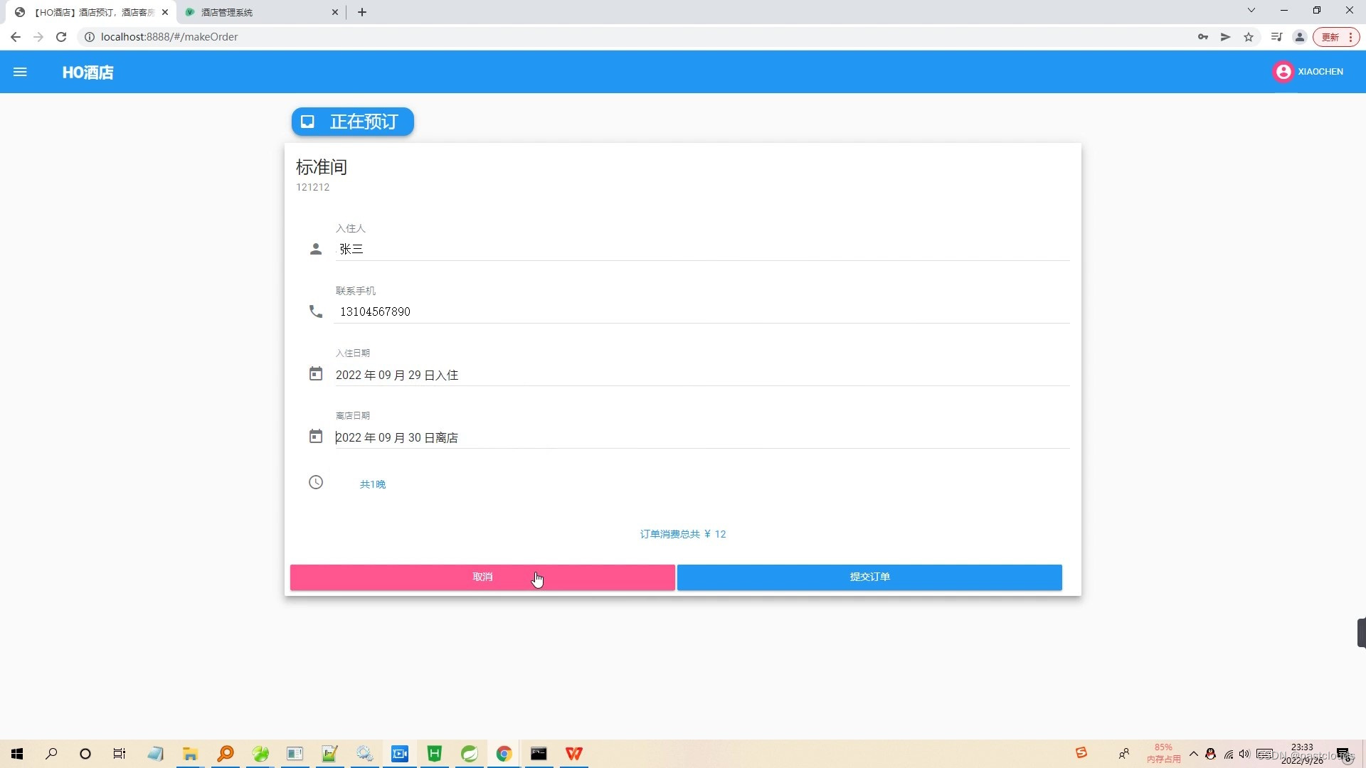Bookmark page with the star icon
The width and height of the screenshot is (1366, 768).
click(1249, 37)
